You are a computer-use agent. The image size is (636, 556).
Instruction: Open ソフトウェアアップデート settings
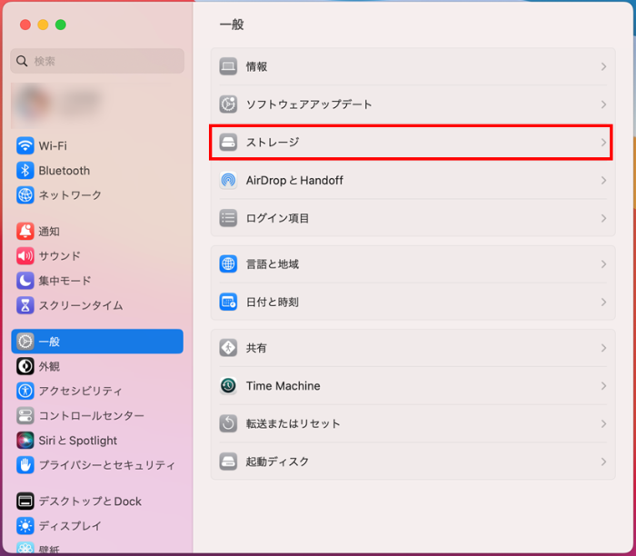click(x=309, y=104)
